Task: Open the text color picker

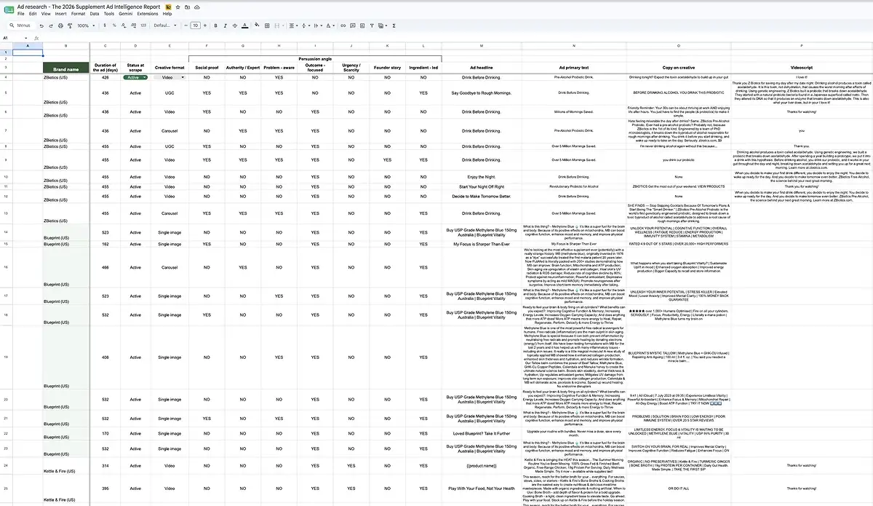Action: [245, 25]
